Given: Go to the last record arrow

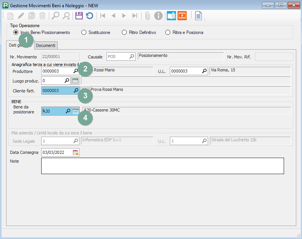Looking at the screenshot, I should point(134,16).
